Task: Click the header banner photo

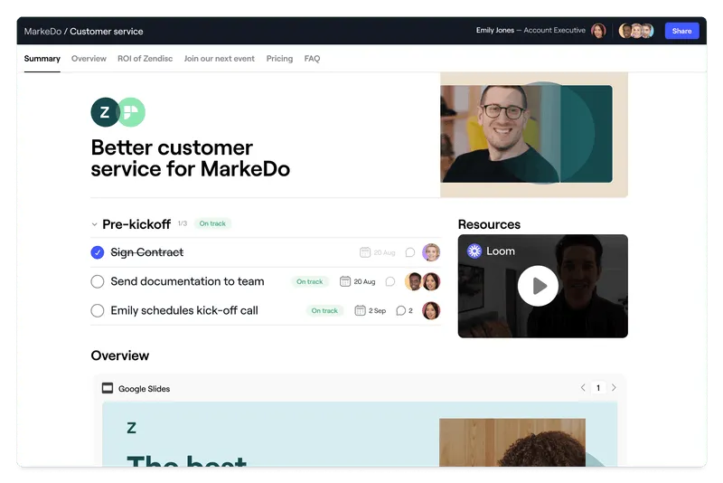Action: (x=534, y=135)
